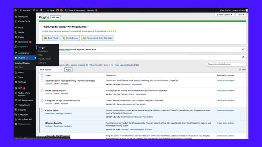Click Please don't show this again
262x147 pixels.
click(x=97, y=38)
